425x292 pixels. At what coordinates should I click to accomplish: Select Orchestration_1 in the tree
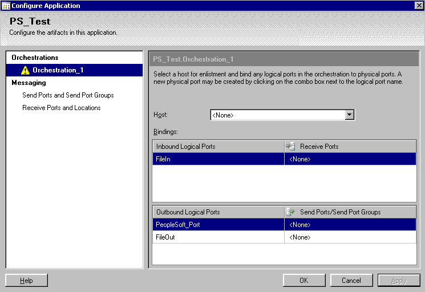click(x=74, y=70)
